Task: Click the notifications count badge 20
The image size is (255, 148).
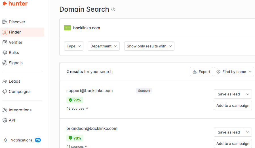Action: click(x=38, y=140)
